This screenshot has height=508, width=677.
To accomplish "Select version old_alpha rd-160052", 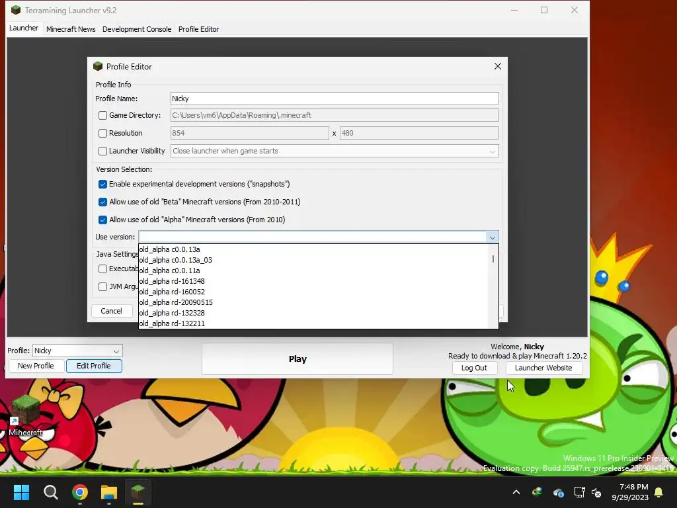I will (x=313, y=292).
